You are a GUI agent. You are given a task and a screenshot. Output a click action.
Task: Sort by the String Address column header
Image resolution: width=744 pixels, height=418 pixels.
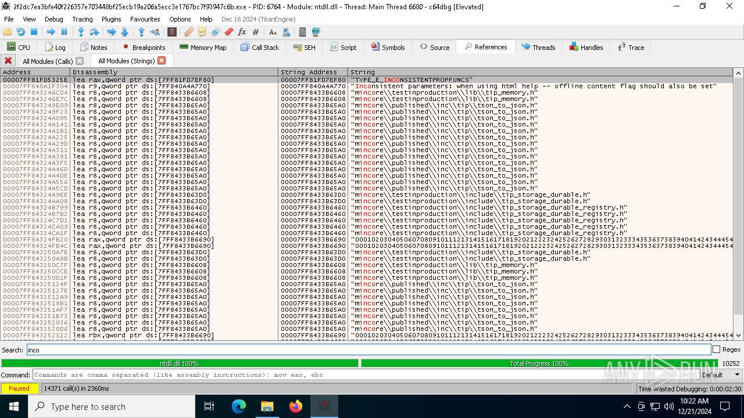(313, 72)
